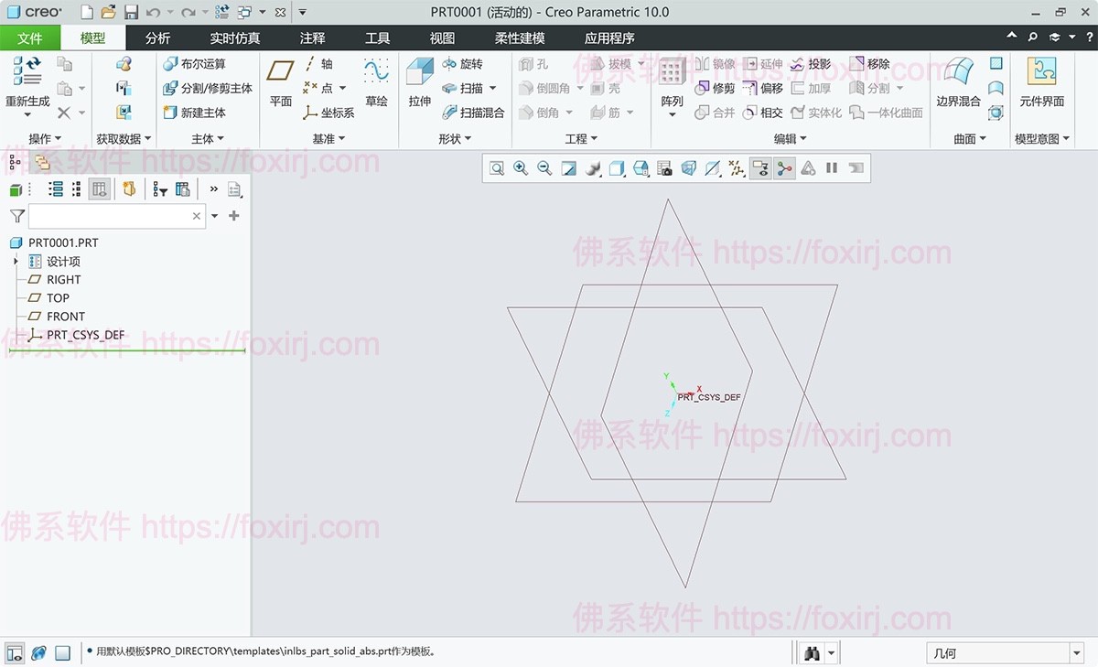Collapse the 设计项 tree node
1098x667 pixels.
click(x=16, y=261)
